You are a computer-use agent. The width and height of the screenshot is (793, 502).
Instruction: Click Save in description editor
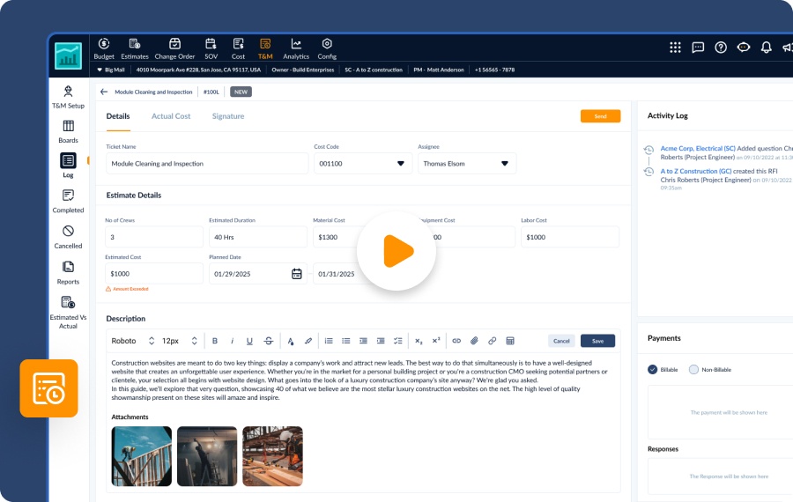click(597, 341)
